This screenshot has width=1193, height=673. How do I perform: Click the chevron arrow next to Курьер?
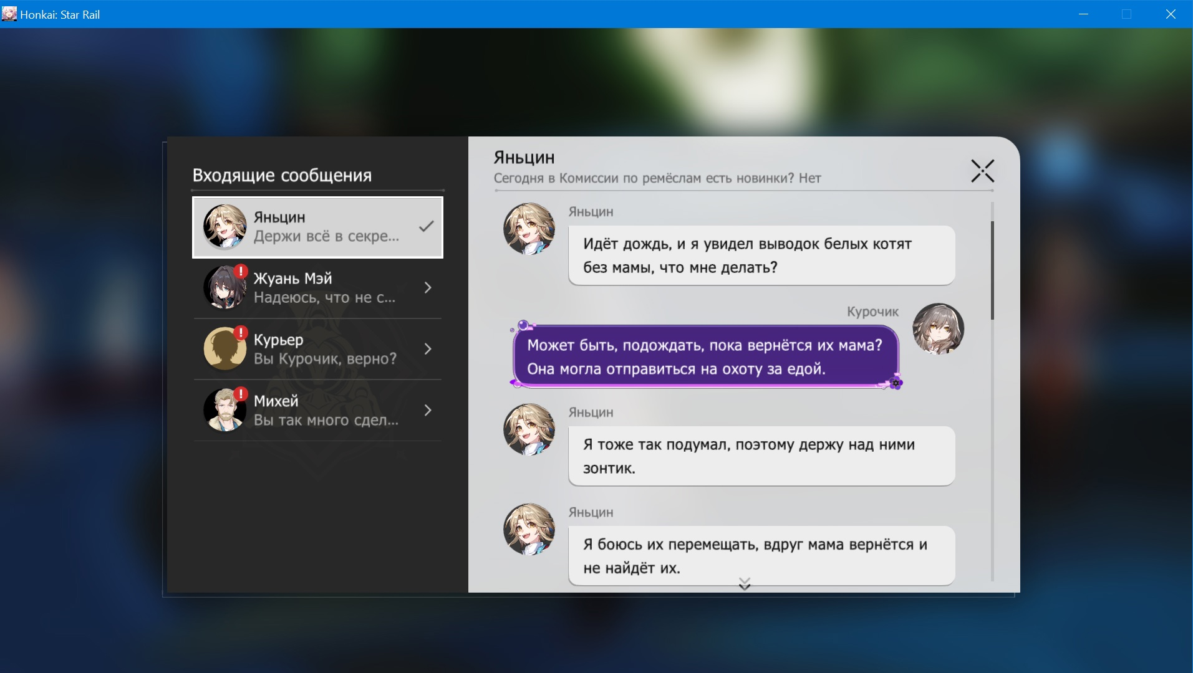(428, 349)
